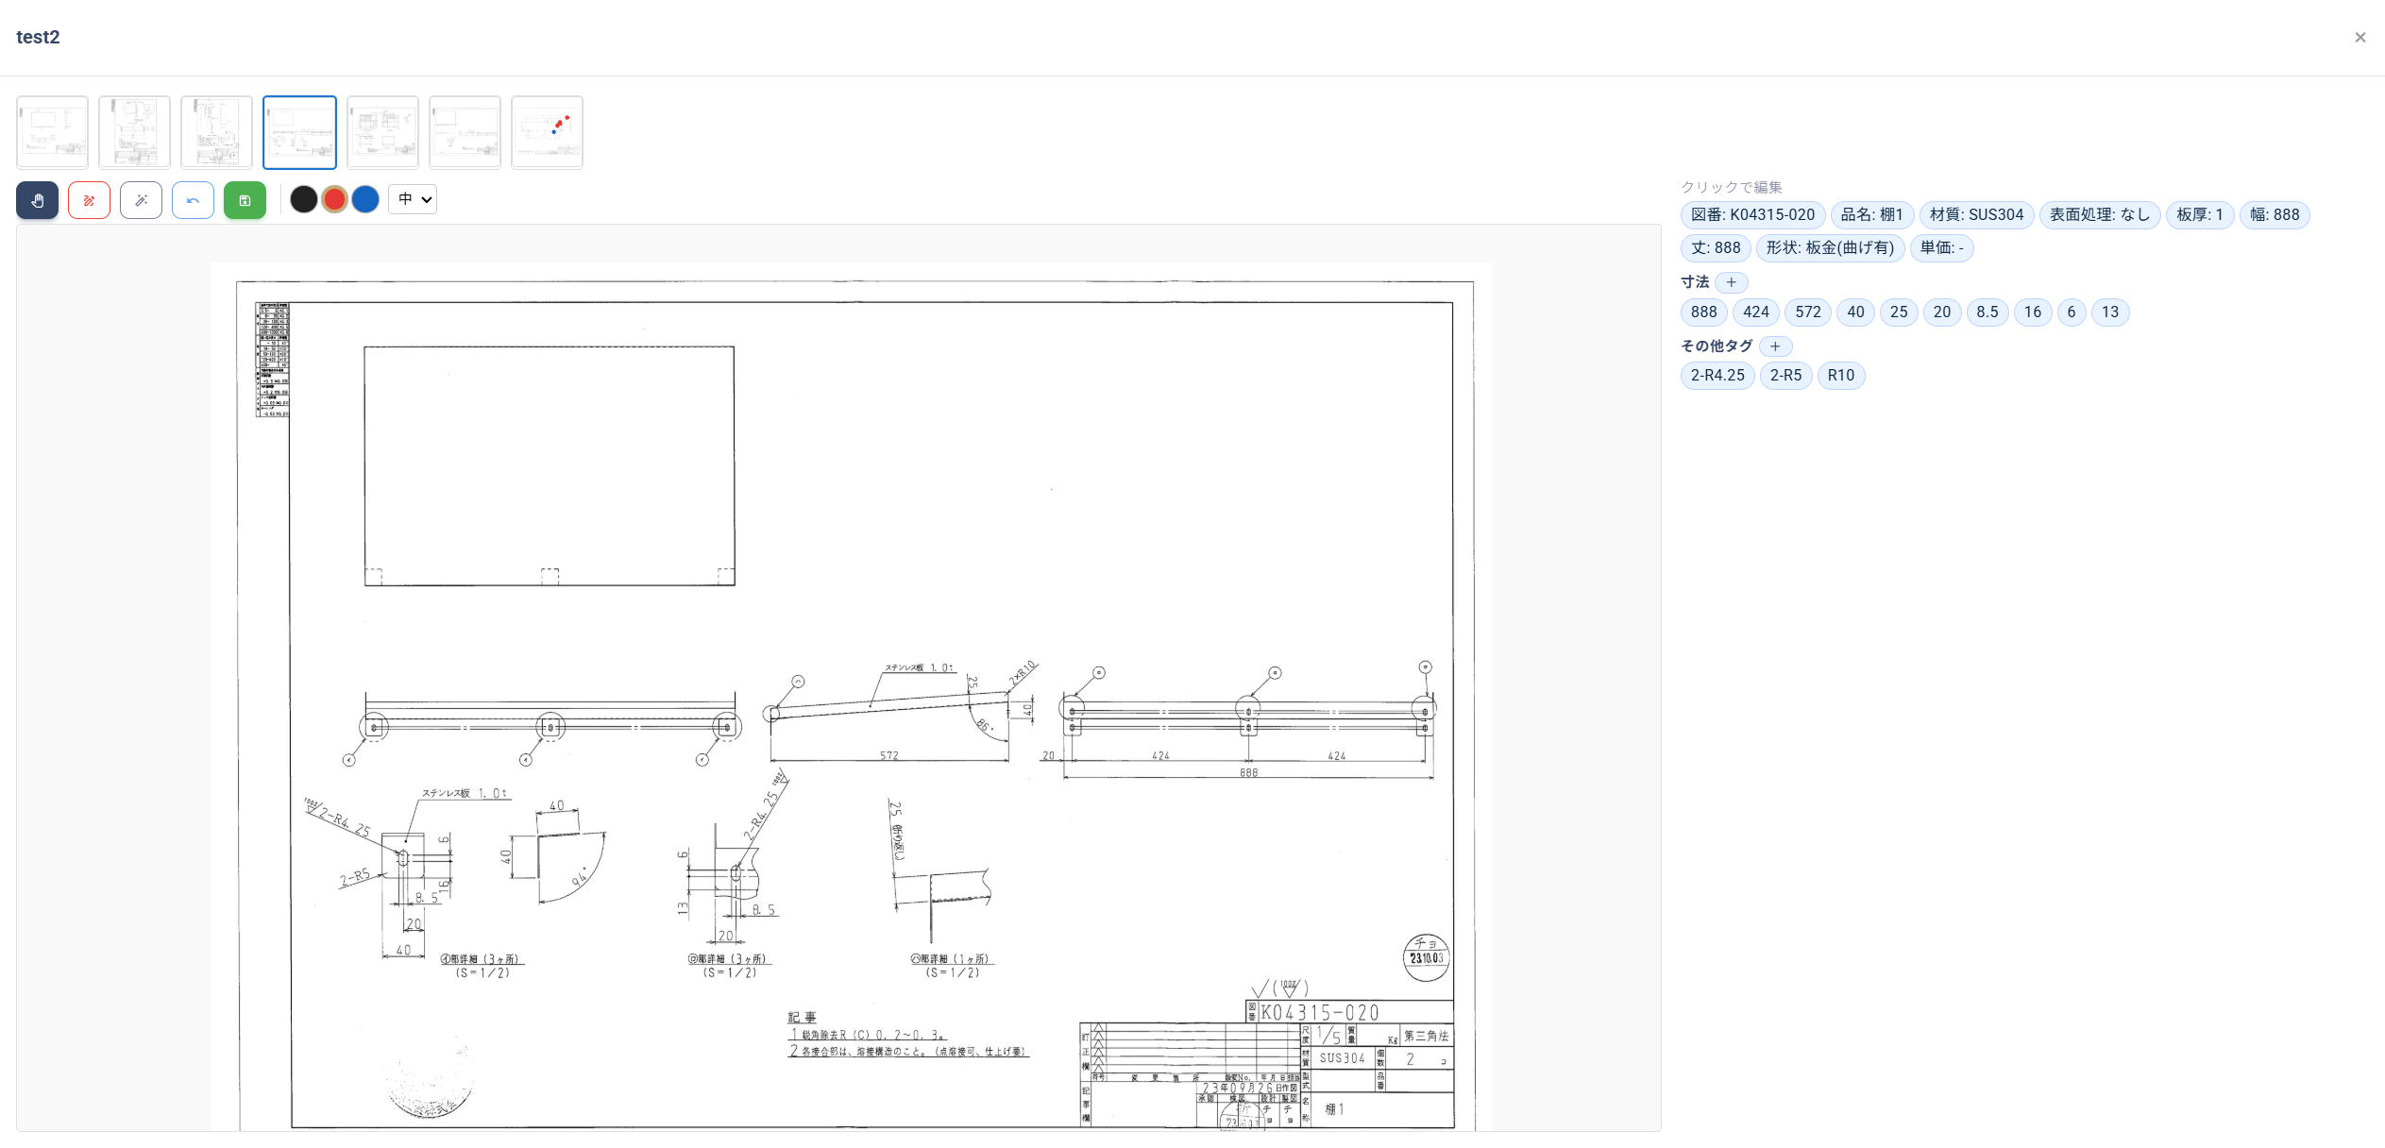Pick the red pen color
This screenshot has width=2385, height=1148.
(334, 199)
